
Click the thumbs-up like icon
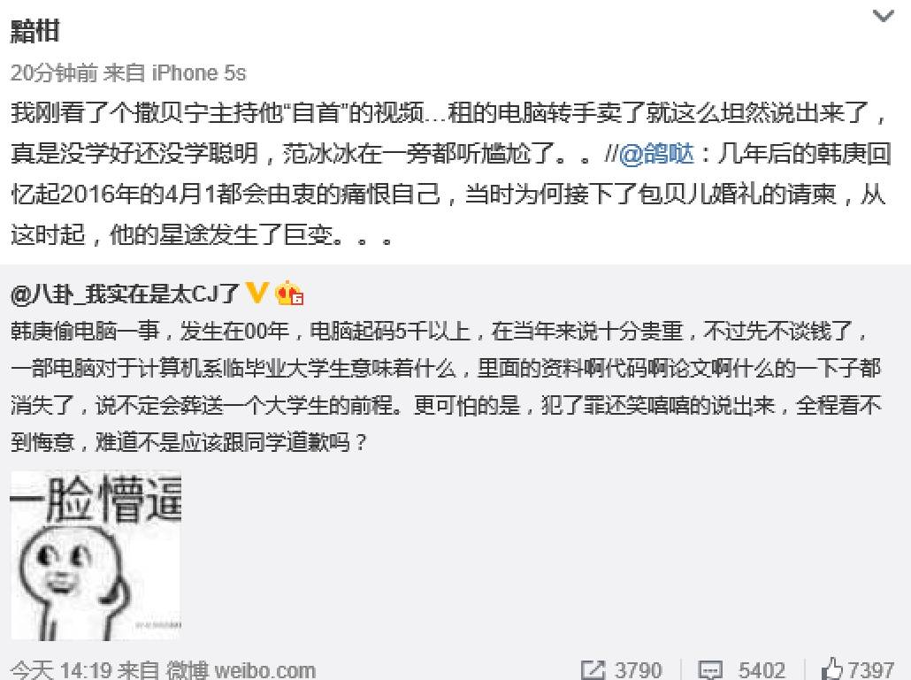click(832, 669)
